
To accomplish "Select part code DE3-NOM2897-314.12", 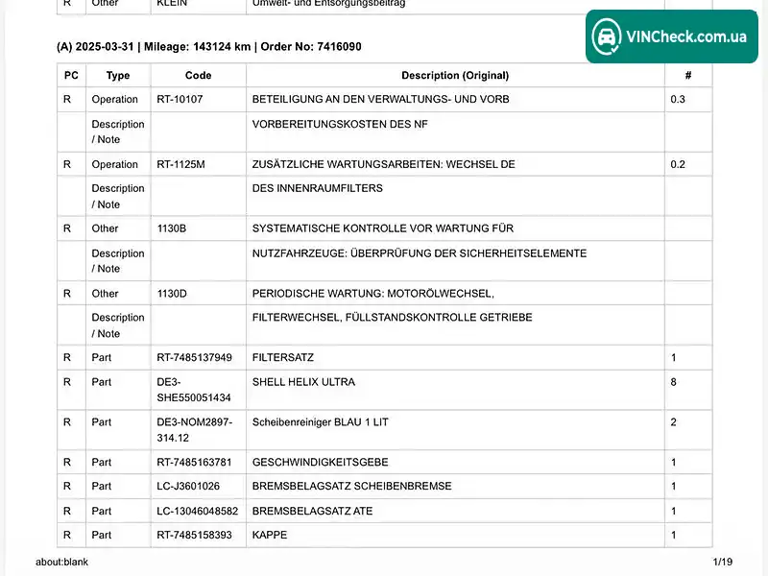I will tap(195, 430).
